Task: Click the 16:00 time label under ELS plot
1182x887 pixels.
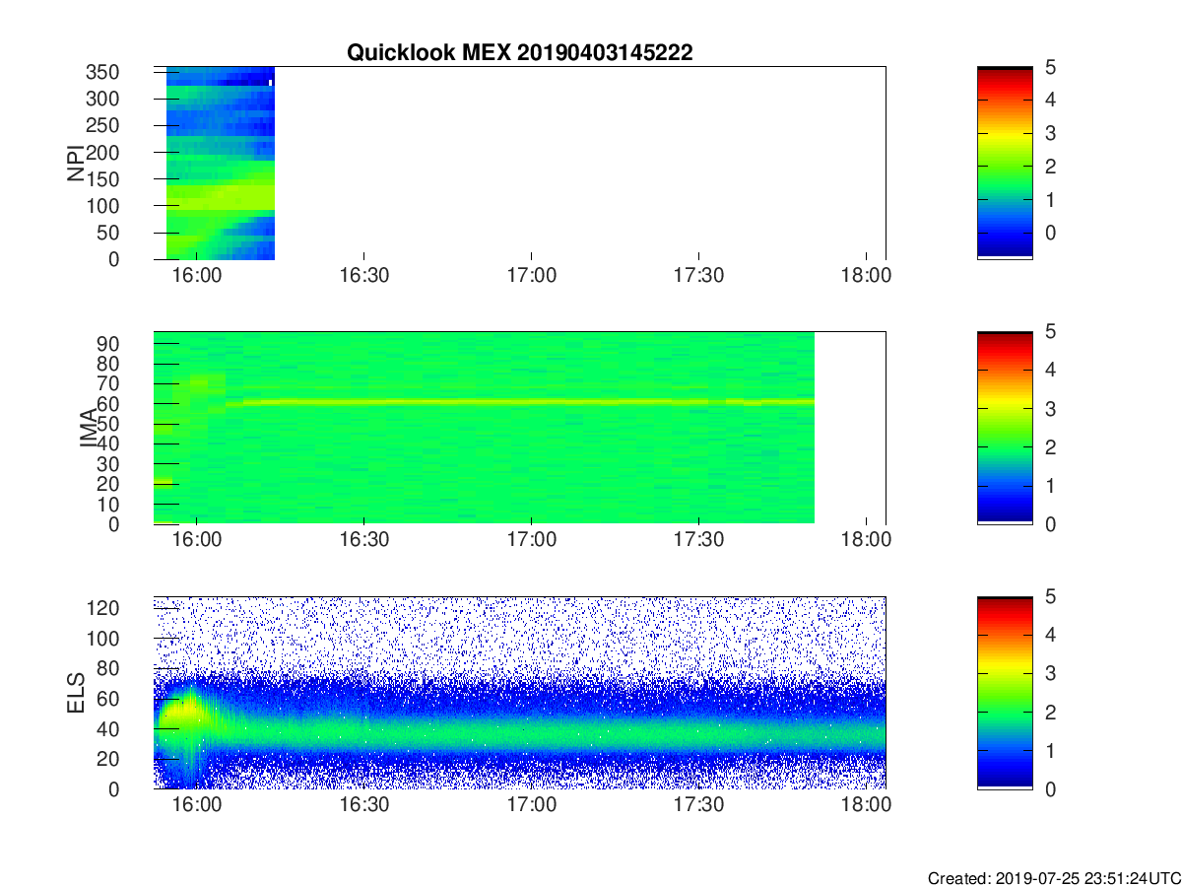Action: (197, 805)
